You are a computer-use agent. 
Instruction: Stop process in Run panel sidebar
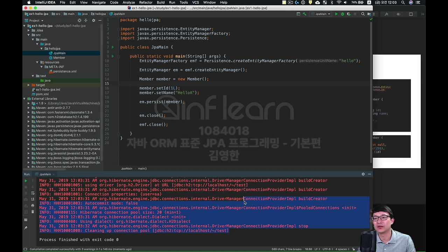pos(26,187)
